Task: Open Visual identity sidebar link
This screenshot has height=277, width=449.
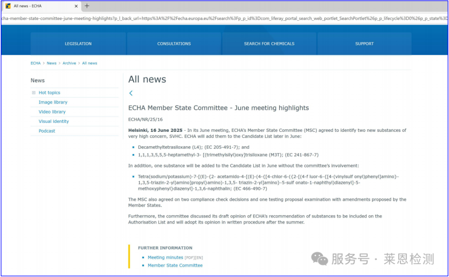Action: (54, 121)
